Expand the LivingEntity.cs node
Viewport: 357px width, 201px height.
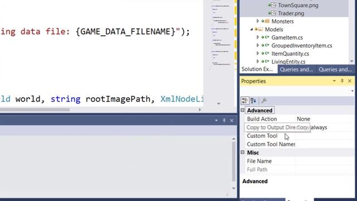click(x=258, y=61)
